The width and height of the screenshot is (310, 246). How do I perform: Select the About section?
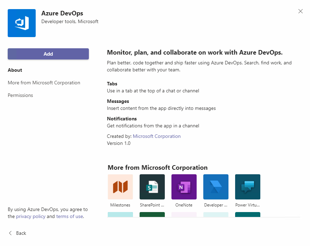tap(15, 70)
